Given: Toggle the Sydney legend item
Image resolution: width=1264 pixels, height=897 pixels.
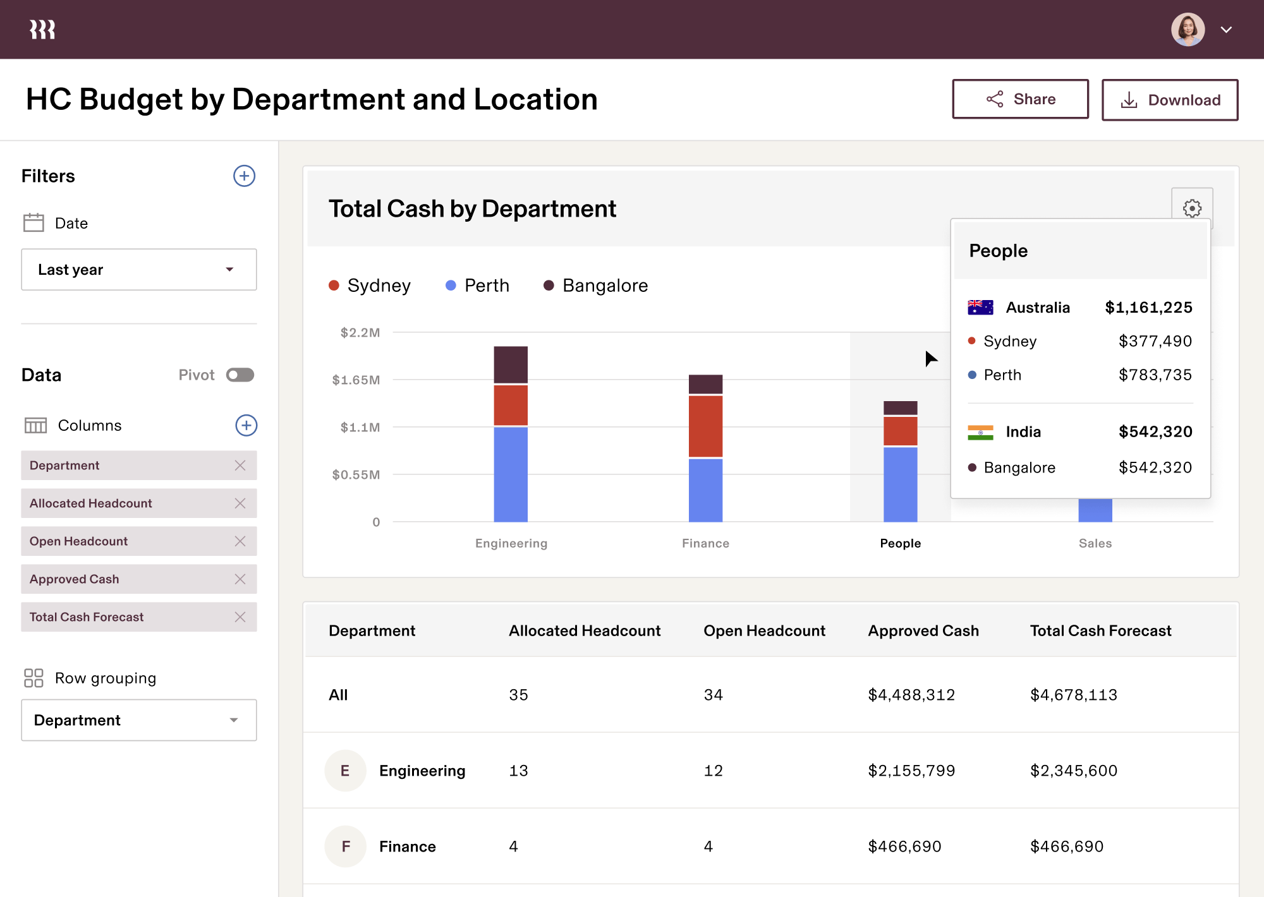Looking at the screenshot, I should [372, 285].
